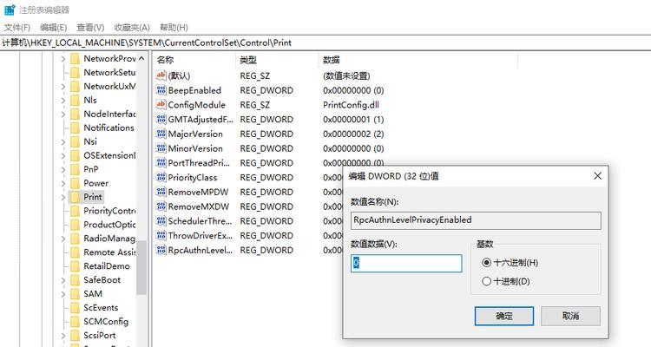Select the MinorVersion DWORD icon
Screen dimensions: 651x347
point(161,148)
